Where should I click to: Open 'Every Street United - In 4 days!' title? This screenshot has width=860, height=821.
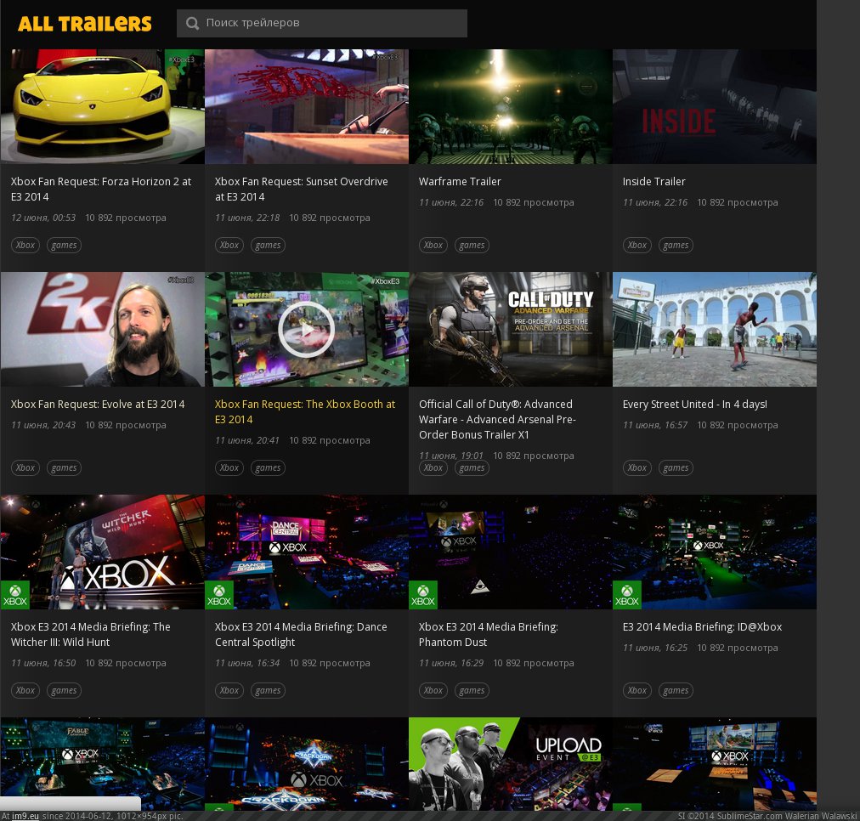[695, 405]
